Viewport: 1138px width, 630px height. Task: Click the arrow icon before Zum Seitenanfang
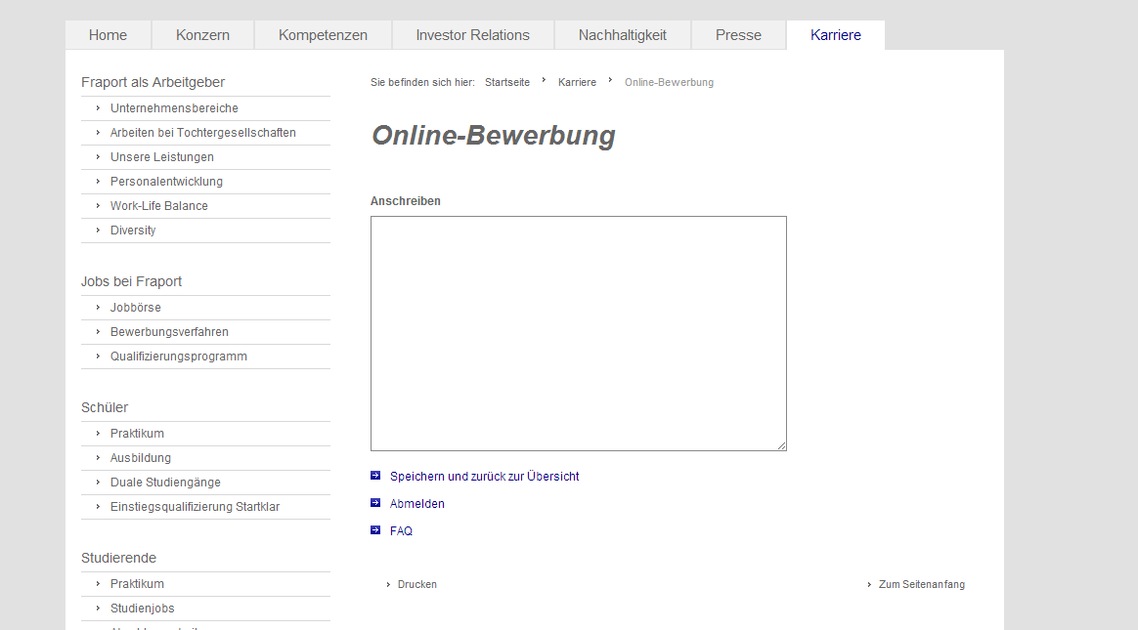point(870,584)
